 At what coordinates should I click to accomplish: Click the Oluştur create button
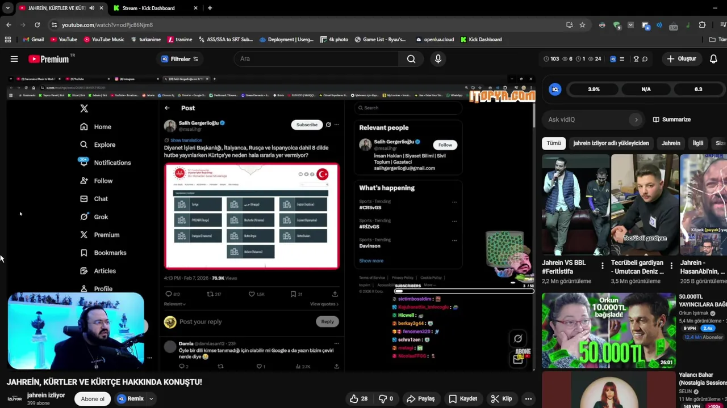point(682,59)
